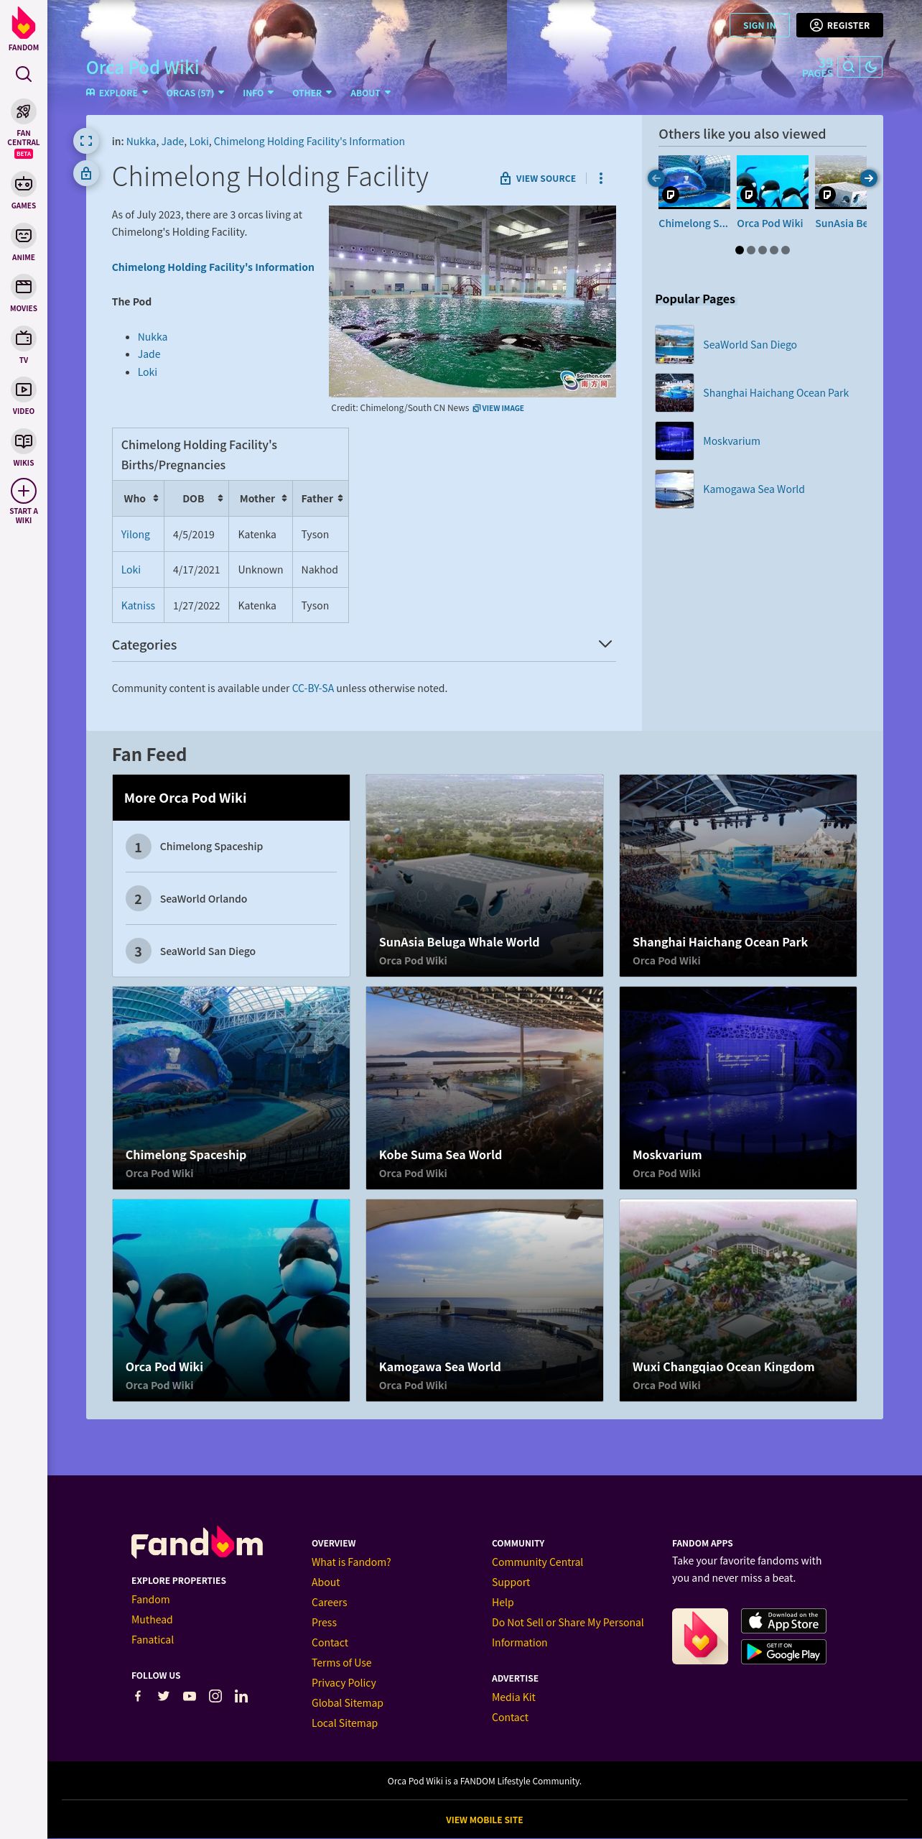922x1839 pixels.
Task: Go to the Orca Pod Wiki title
Action: pos(143,68)
